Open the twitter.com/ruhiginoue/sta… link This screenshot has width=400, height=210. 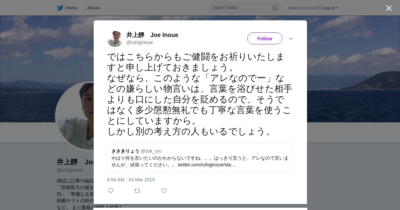point(207,165)
